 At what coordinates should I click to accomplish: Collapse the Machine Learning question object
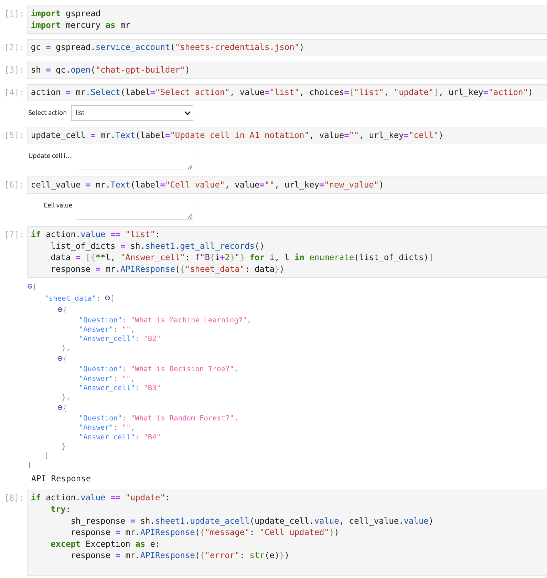tap(60, 310)
